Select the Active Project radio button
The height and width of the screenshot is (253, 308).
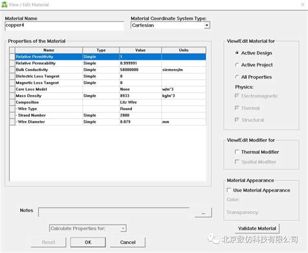(x=237, y=65)
